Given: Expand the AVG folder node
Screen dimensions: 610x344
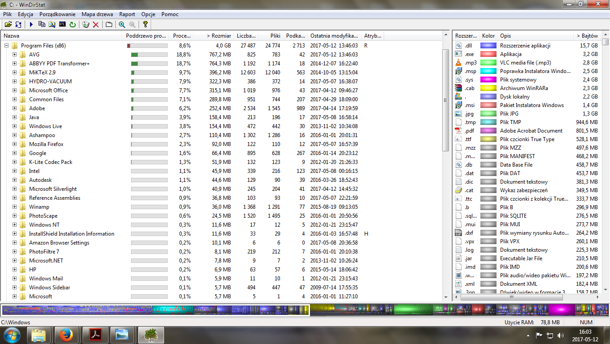Looking at the screenshot, I should pos(14,55).
